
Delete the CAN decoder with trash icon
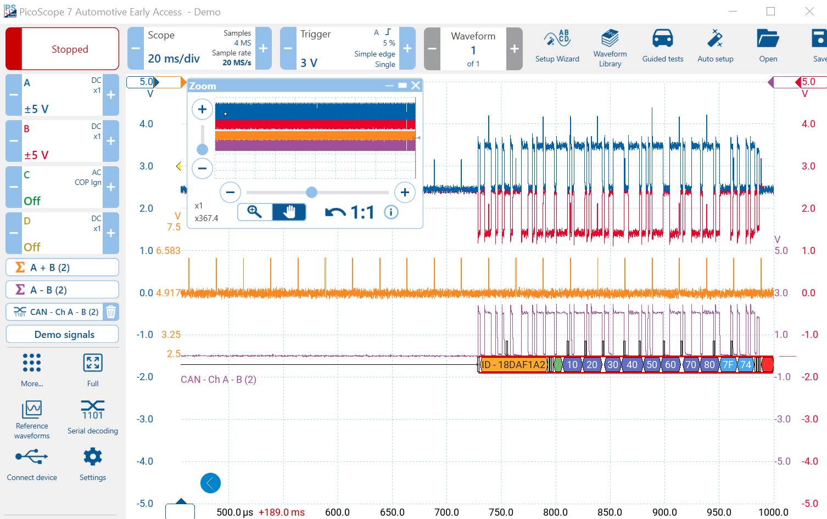[x=111, y=312]
